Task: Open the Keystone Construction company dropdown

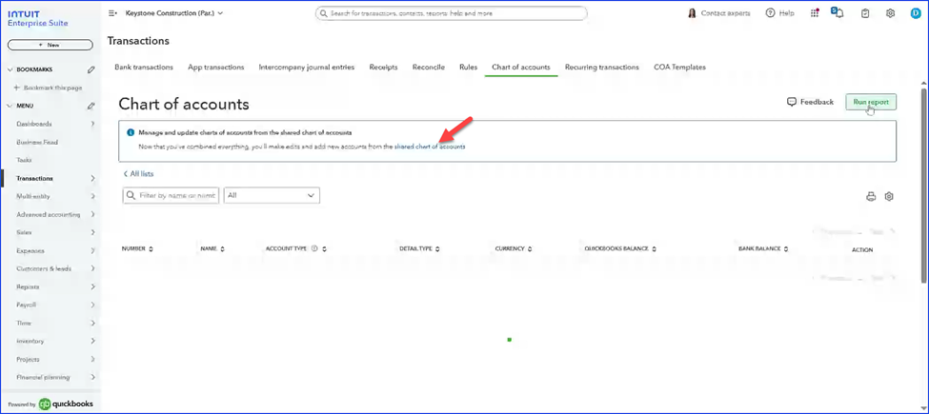Action: click(174, 13)
